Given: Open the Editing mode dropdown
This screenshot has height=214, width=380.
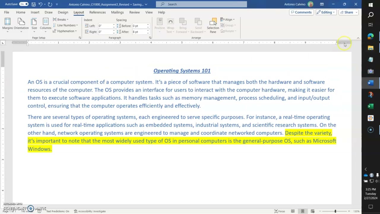Looking at the screenshot, I should 326,12.
